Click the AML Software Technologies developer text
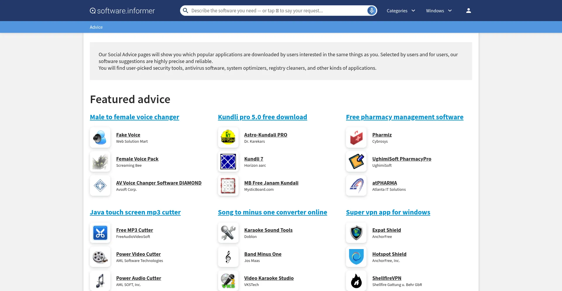The width and height of the screenshot is (562, 291). click(140, 261)
